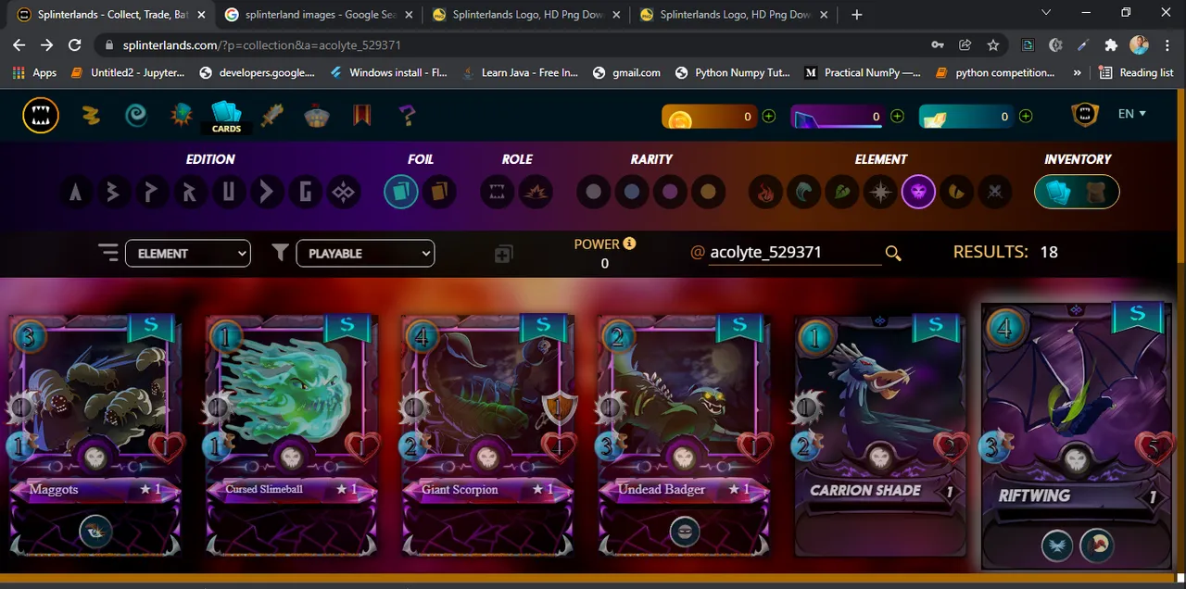Toggle the Beta edition filter
1186x589 pixels.
115,193
